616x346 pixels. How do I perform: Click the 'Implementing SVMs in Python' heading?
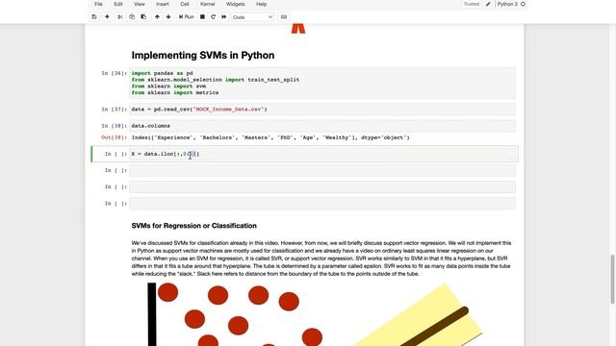(203, 56)
